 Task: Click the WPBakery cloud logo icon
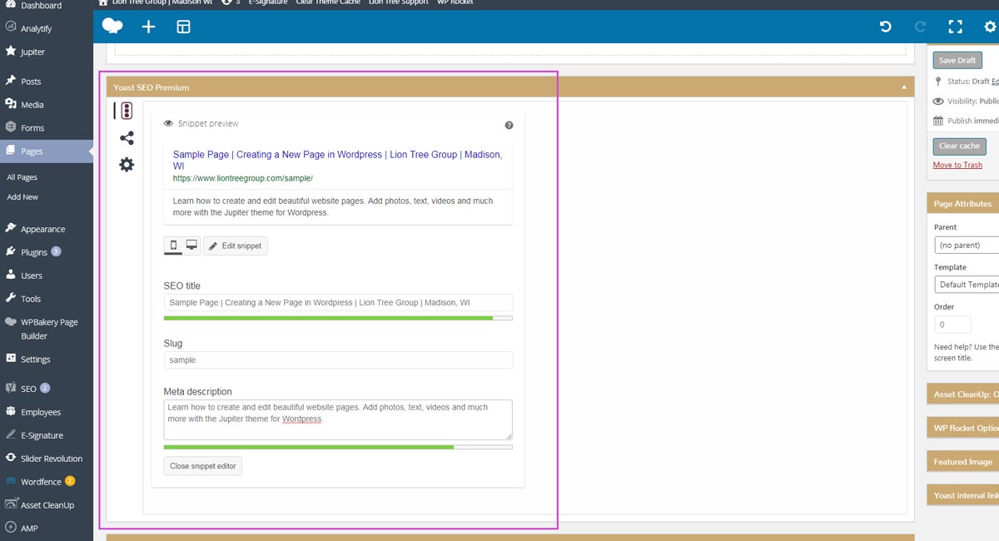112,27
